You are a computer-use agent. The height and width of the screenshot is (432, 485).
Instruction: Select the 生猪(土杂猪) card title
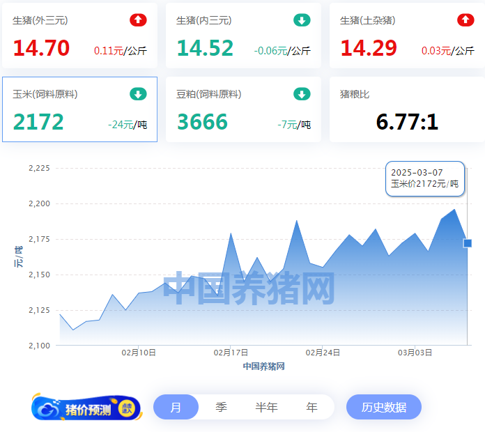click(367, 20)
